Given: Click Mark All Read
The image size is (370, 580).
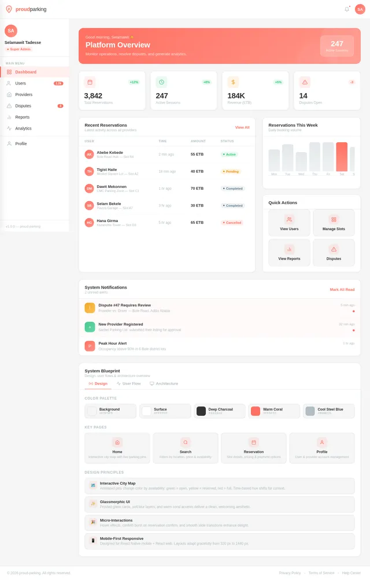Looking at the screenshot, I should coord(342,290).
